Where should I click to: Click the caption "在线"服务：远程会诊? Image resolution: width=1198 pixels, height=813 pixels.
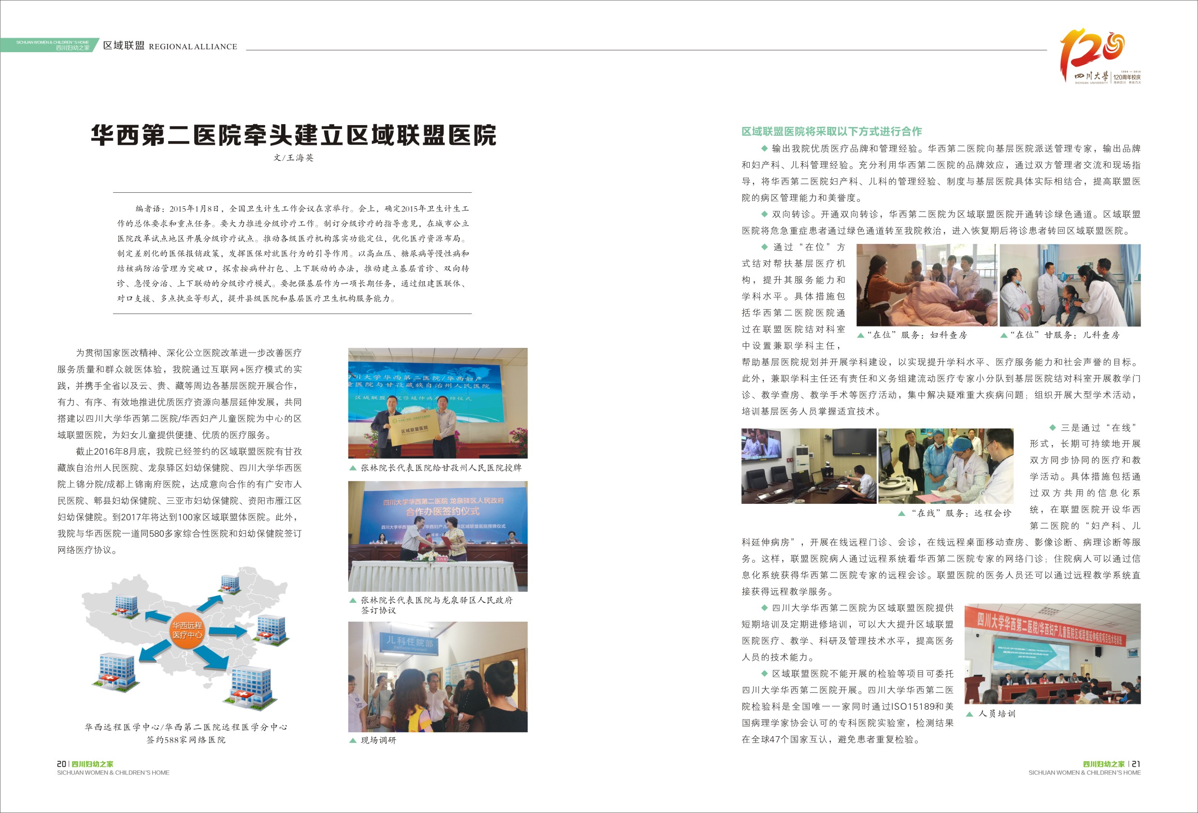[961, 513]
